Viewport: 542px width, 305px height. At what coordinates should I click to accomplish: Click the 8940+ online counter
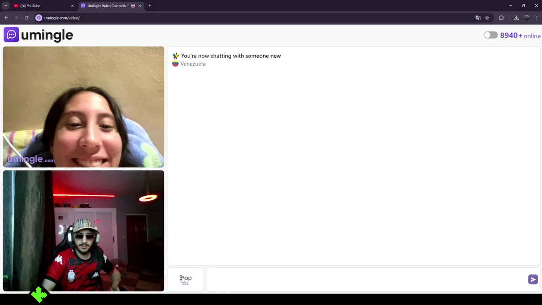[520, 36]
